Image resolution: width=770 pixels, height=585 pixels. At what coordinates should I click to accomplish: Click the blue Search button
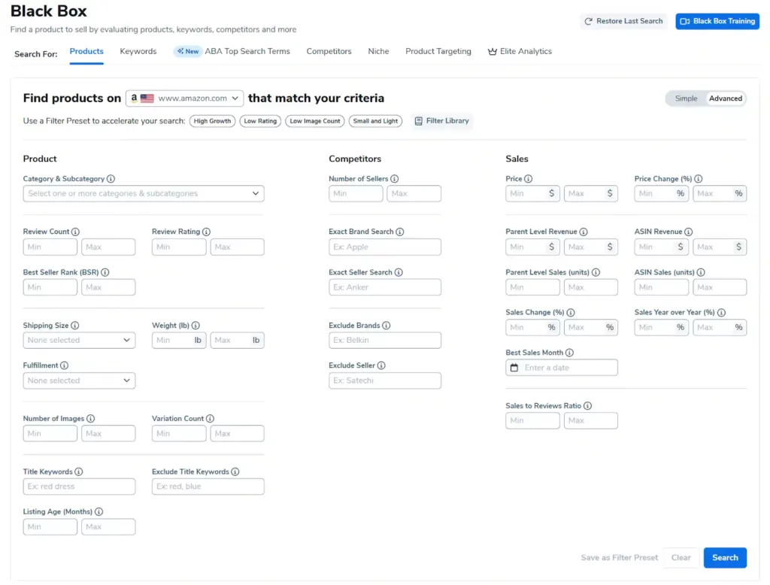(725, 558)
